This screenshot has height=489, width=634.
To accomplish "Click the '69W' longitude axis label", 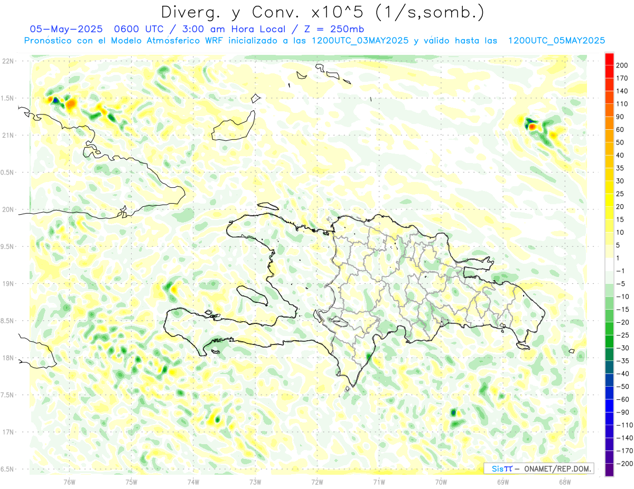I will tap(502, 482).
